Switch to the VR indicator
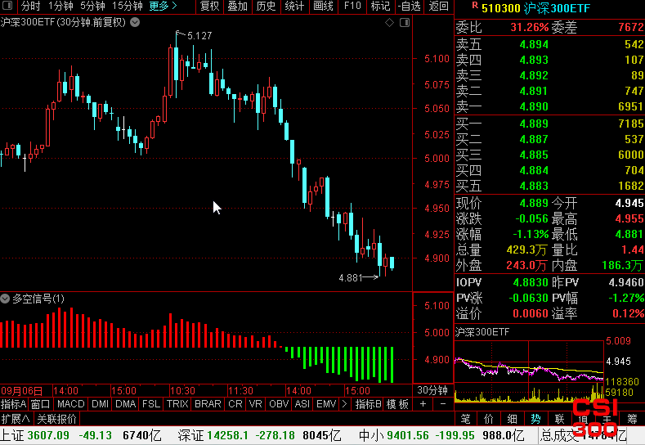 tap(255, 404)
